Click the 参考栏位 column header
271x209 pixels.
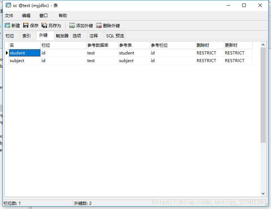[x=173, y=45]
